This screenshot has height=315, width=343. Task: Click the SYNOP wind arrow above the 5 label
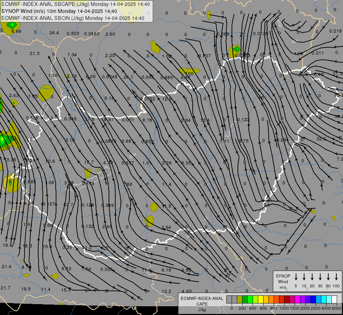coord(296,277)
